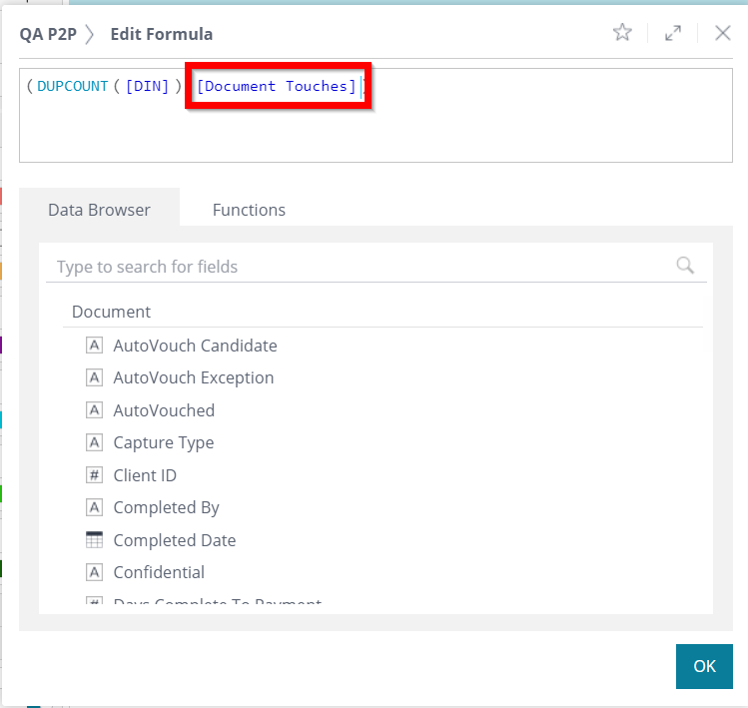Focus the field search input box
Image resolution: width=748 pixels, height=708 pixels.
pos(360,267)
